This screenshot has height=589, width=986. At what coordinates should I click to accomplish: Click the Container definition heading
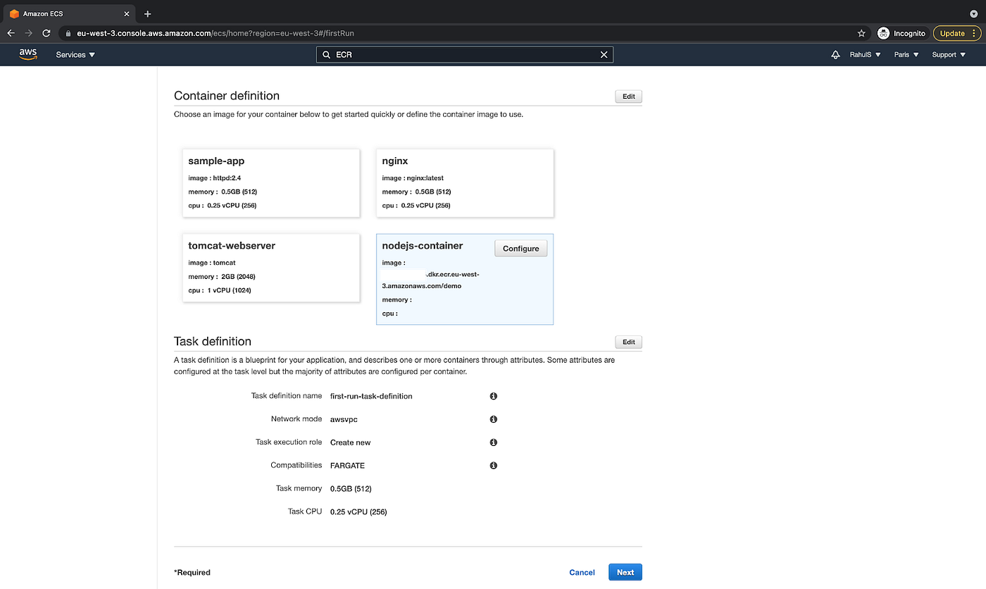click(227, 96)
